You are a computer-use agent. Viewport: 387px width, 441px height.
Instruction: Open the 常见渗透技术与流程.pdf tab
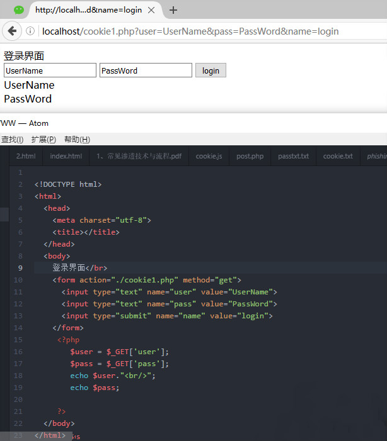[x=139, y=156]
